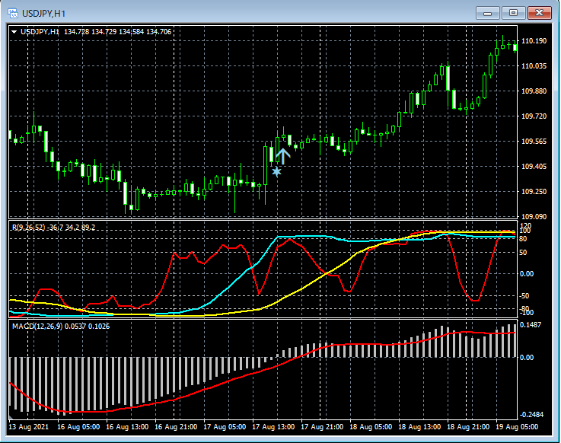561x443 pixels.
Task: Click the 17 Aug 21:00 time label
Action: [x=322, y=427]
